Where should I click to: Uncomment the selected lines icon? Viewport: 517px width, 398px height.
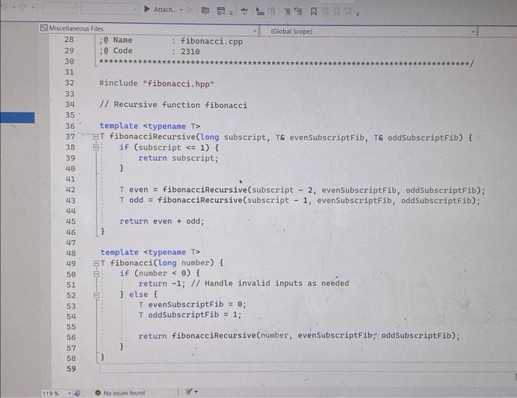tap(298, 12)
